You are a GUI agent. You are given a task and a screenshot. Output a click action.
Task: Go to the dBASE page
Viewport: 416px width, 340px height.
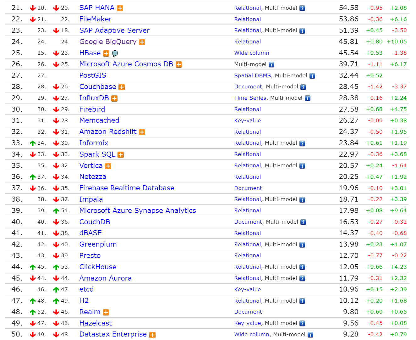[90, 233]
